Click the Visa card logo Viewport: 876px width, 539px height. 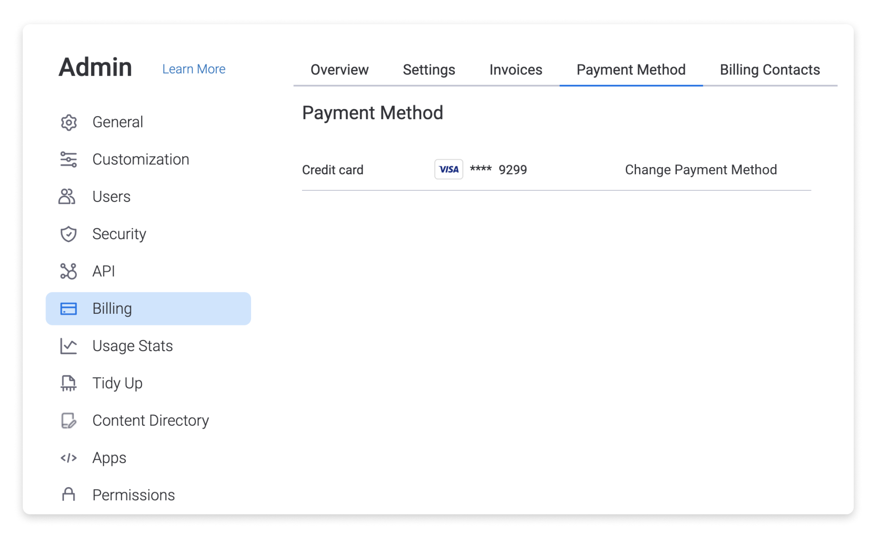pos(448,169)
